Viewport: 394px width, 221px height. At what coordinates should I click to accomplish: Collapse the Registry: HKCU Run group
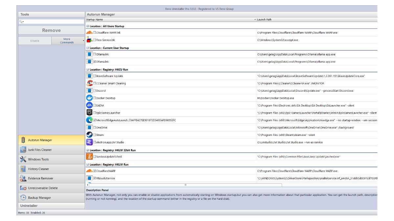point(87,70)
